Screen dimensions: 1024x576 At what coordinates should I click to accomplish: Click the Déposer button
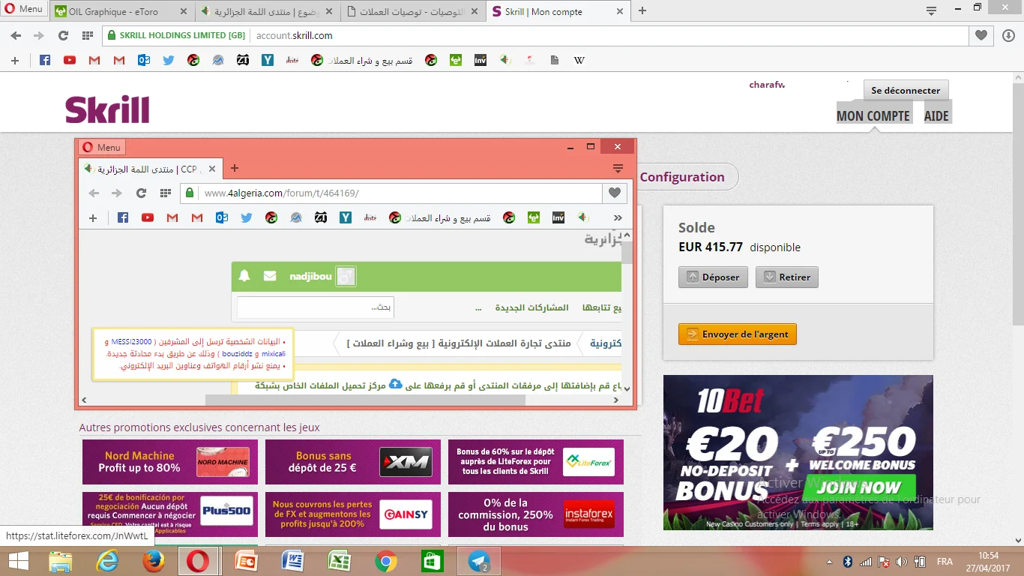[714, 277]
